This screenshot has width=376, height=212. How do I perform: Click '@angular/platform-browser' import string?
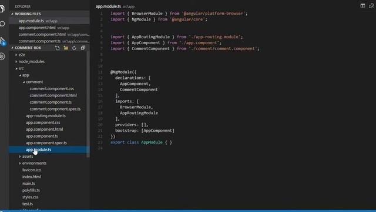pyautogui.click(x=213, y=14)
